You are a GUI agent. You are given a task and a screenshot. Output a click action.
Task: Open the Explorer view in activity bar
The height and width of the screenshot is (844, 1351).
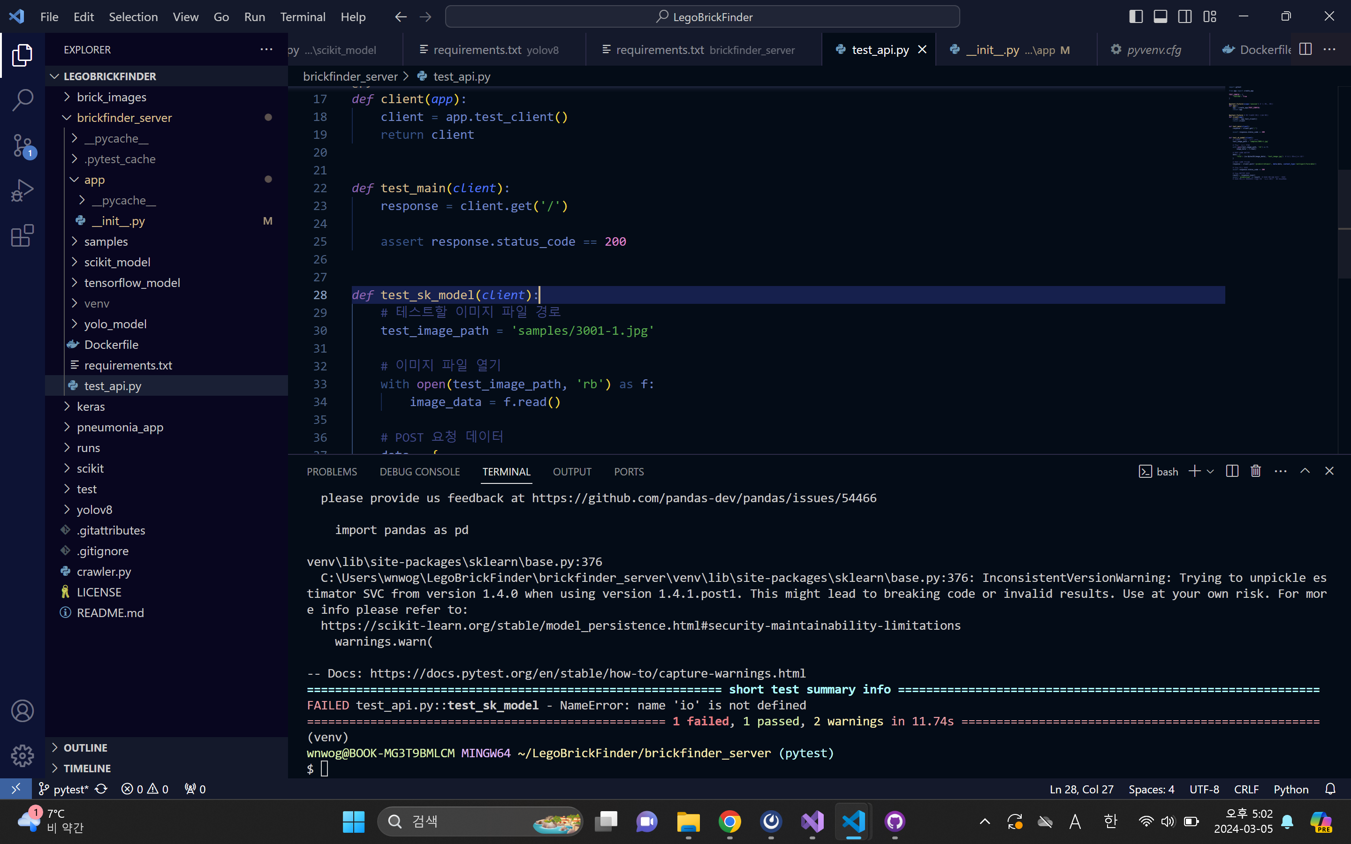(23, 55)
